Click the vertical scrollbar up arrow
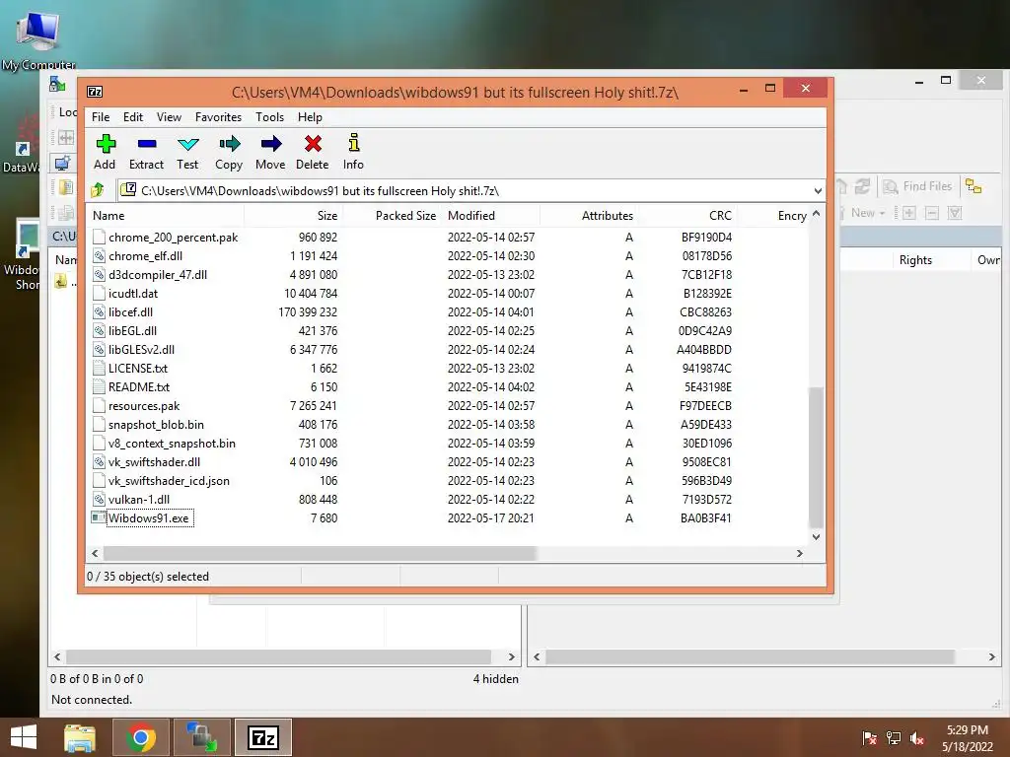Viewport: 1010px width, 757px height. point(816,213)
